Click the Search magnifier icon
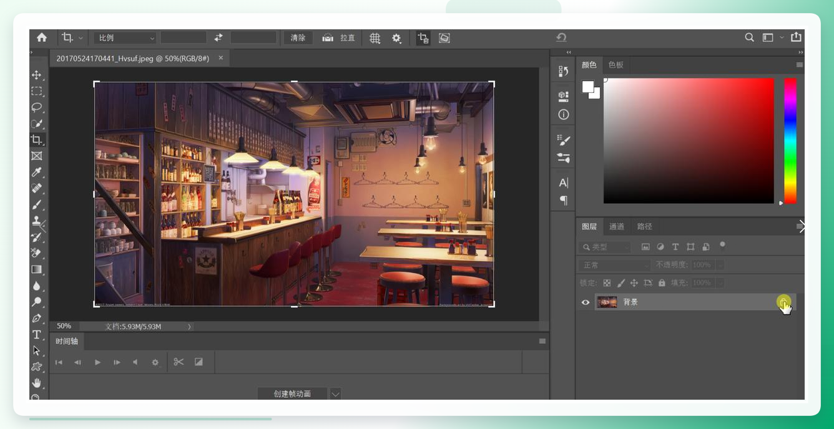 tap(750, 37)
